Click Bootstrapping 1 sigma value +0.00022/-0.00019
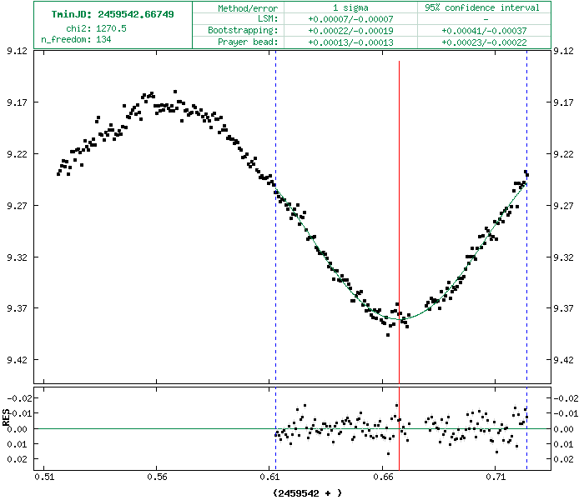The image size is (584, 500). pos(346,30)
